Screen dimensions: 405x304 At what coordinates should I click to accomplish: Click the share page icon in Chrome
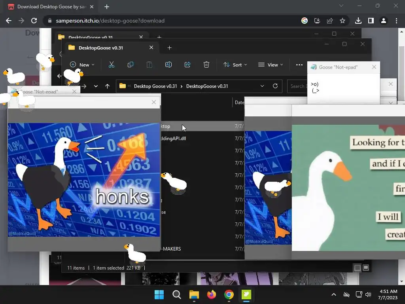click(x=330, y=21)
